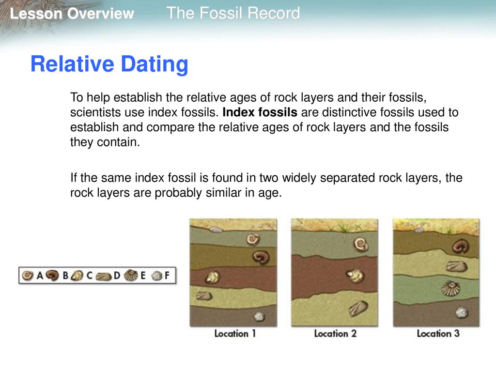This screenshot has width=496, height=372.
Task: Click fossil F white icon in legend
Action: (156, 276)
